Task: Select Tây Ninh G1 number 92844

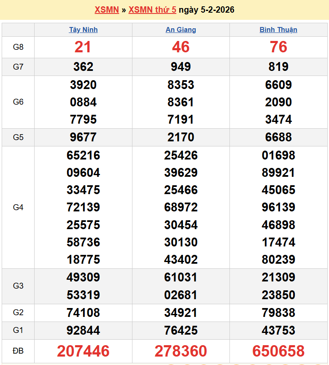Action: [x=83, y=330]
